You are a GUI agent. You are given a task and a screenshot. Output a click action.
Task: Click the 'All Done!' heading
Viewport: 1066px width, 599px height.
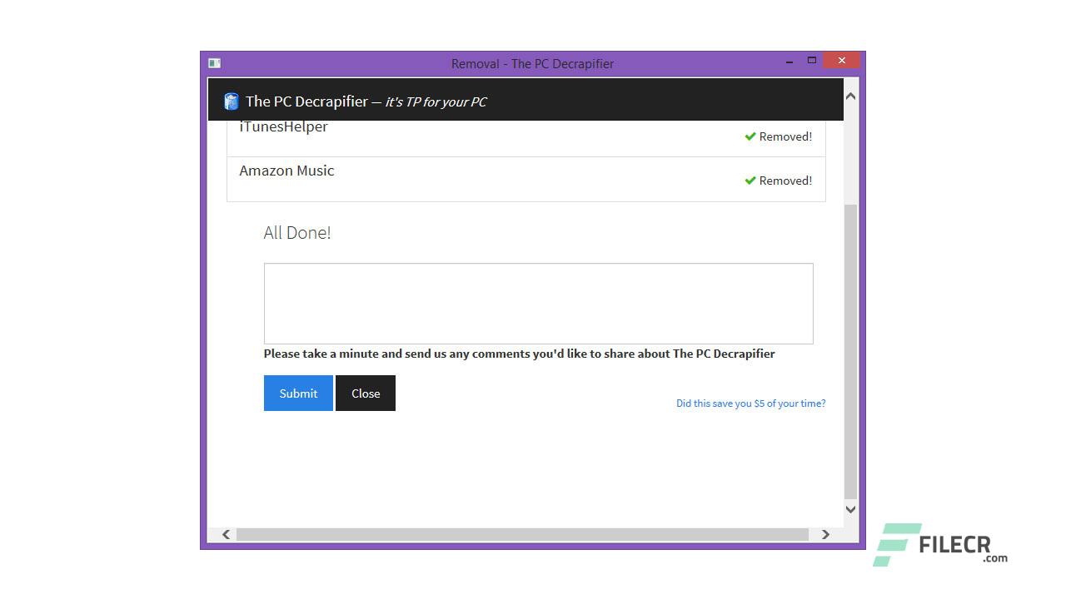tap(297, 233)
